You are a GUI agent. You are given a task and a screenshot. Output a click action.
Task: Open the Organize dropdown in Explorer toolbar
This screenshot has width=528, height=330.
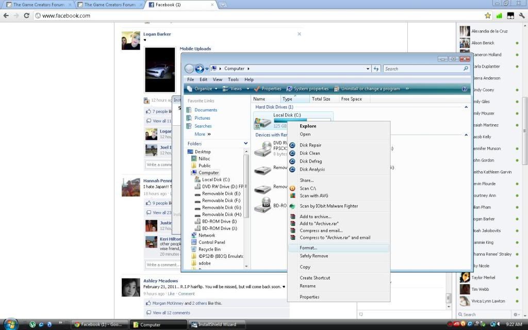point(202,89)
